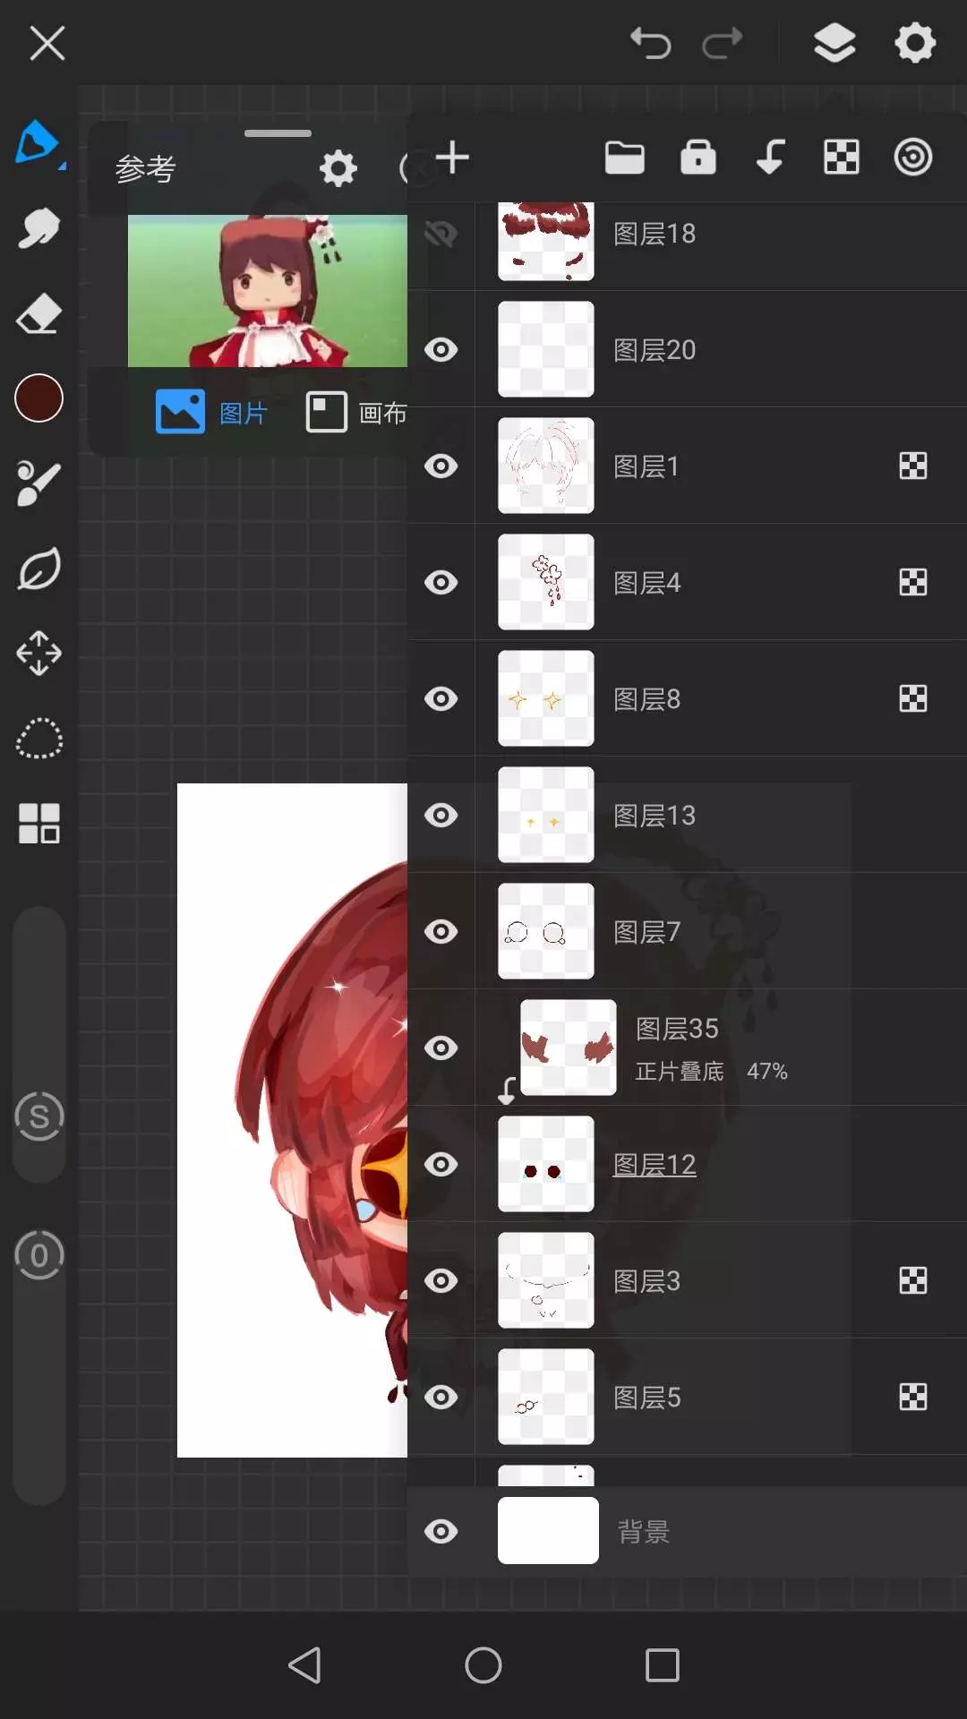Tap the 47% opacity value
The image size is (967, 1719).
pyautogui.click(x=767, y=1071)
